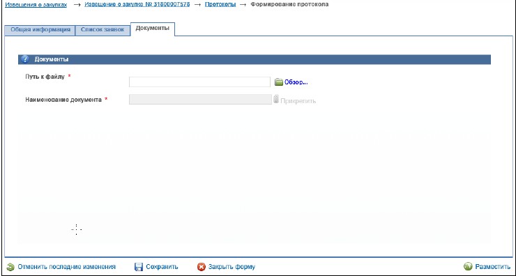This screenshot has width=516, height=276.
Task: Click Закрыть форму
Action: (x=232, y=267)
